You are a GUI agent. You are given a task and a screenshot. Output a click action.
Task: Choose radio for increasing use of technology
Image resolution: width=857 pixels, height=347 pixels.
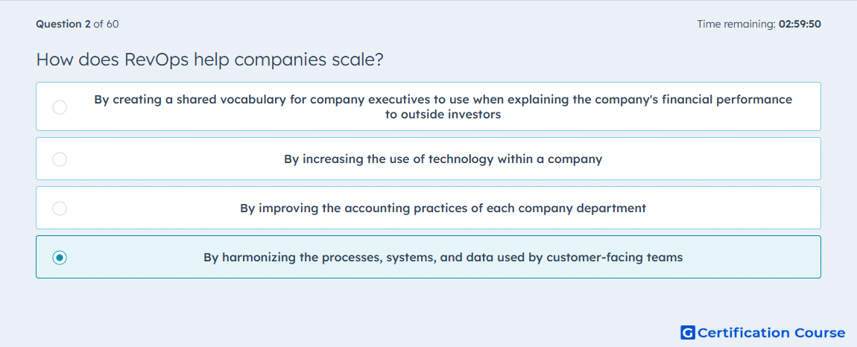click(x=60, y=159)
